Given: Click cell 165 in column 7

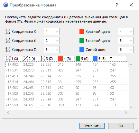Looking at the screenshot, I should (113, 64).
